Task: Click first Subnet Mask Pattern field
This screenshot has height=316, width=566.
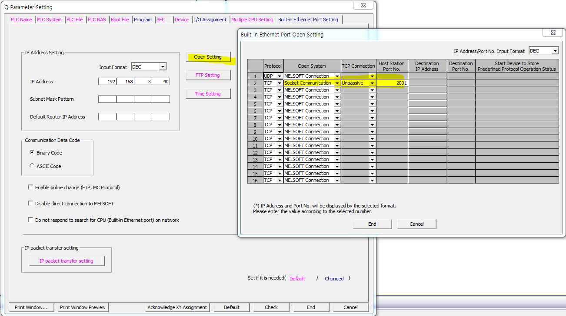Action: [107, 99]
